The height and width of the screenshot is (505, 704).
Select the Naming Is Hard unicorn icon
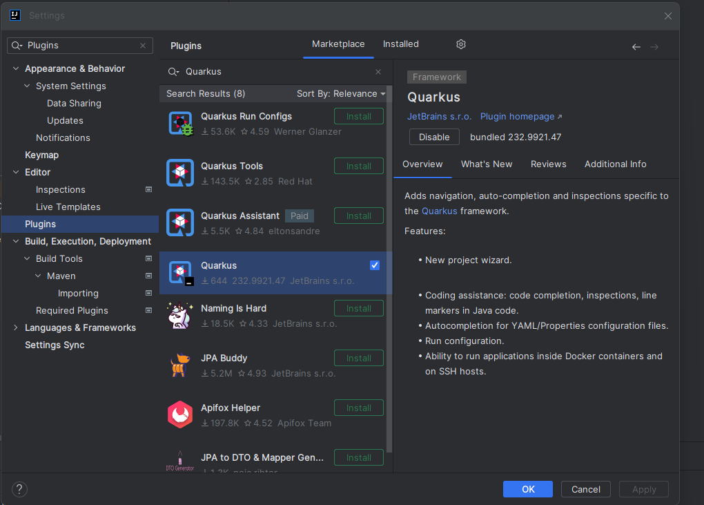coord(180,316)
